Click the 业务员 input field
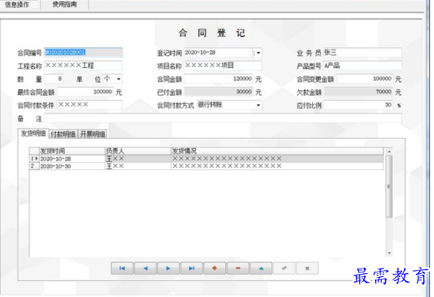434x297 pixels. click(363, 52)
